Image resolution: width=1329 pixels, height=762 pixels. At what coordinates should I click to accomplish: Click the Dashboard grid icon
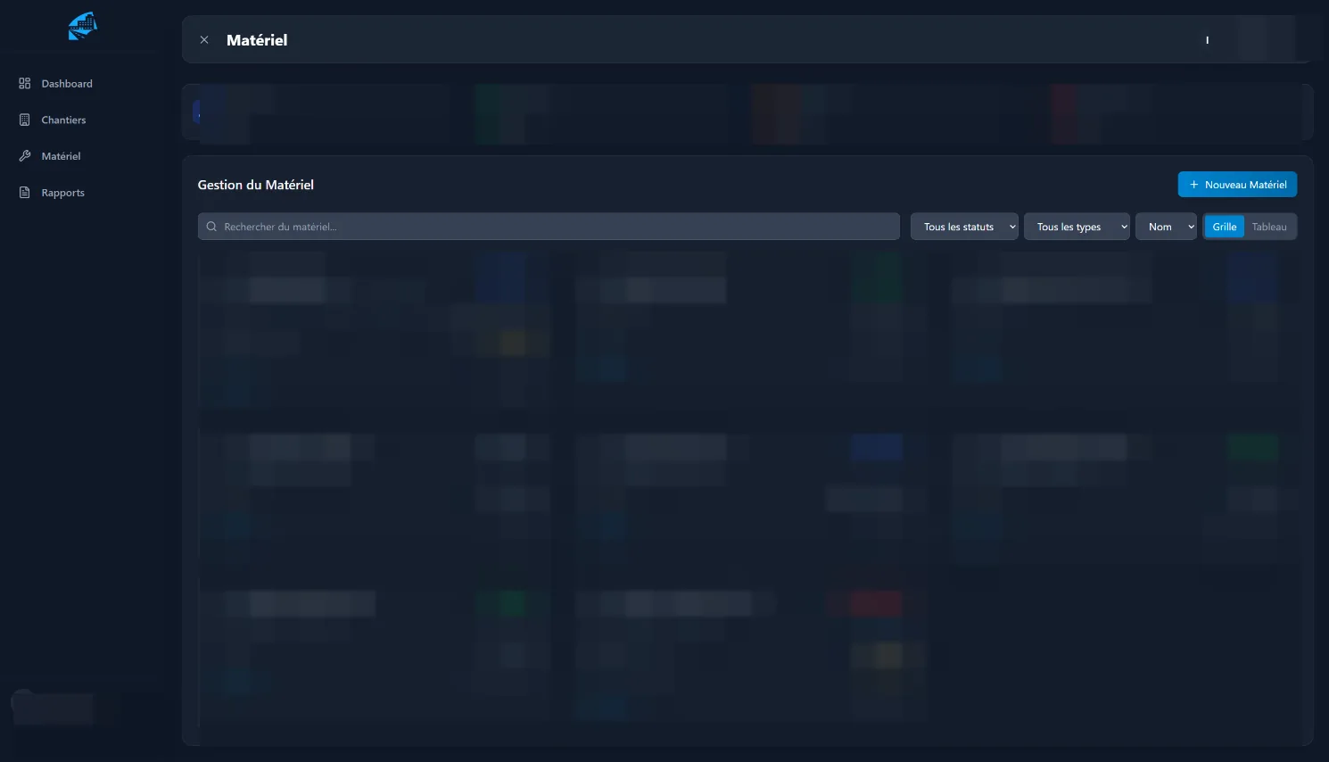25,83
